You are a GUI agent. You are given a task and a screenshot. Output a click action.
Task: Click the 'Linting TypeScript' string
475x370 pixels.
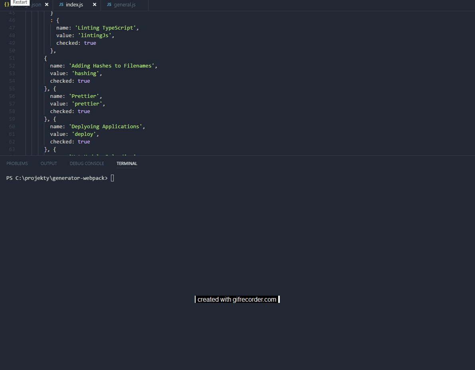pos(105,28)
